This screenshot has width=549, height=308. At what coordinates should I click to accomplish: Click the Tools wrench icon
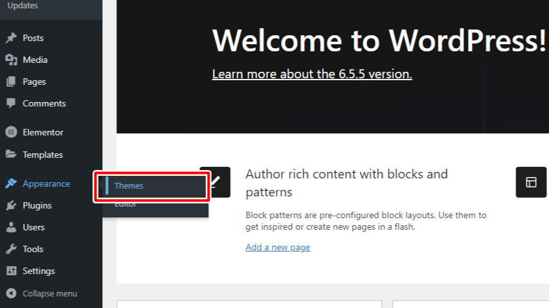pyautogui.click(x=11, y=249)
